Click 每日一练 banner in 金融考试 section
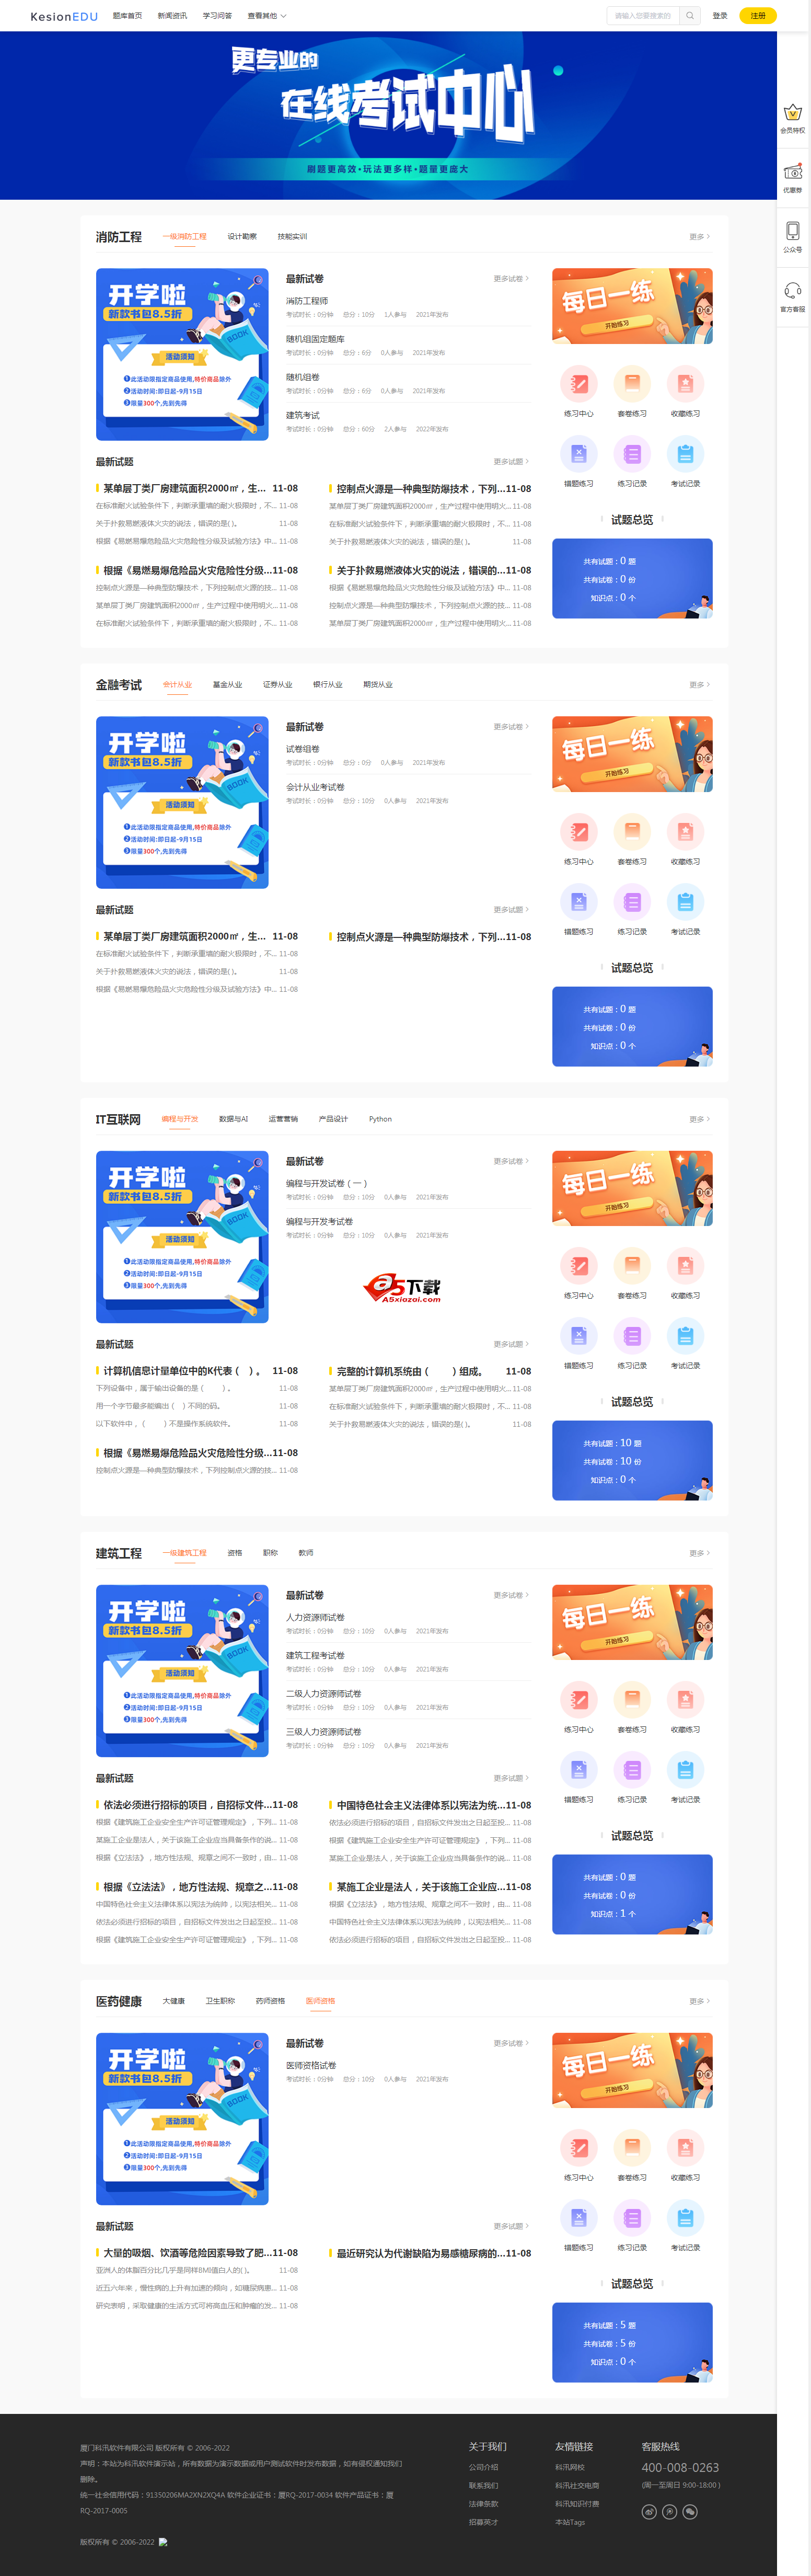The image size is (811, 2576). pyautogui.click(x=632, y=754)
